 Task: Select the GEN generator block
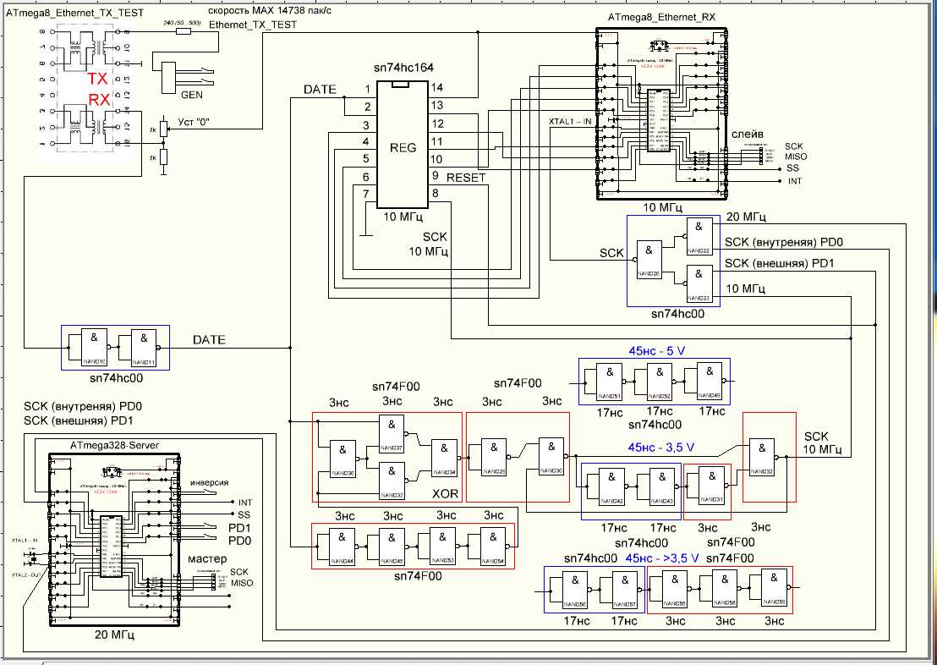click(x=169, y=76)
